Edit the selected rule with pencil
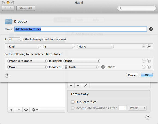The width and height of the screenshot is (158, 124). [x=86, y=86]
